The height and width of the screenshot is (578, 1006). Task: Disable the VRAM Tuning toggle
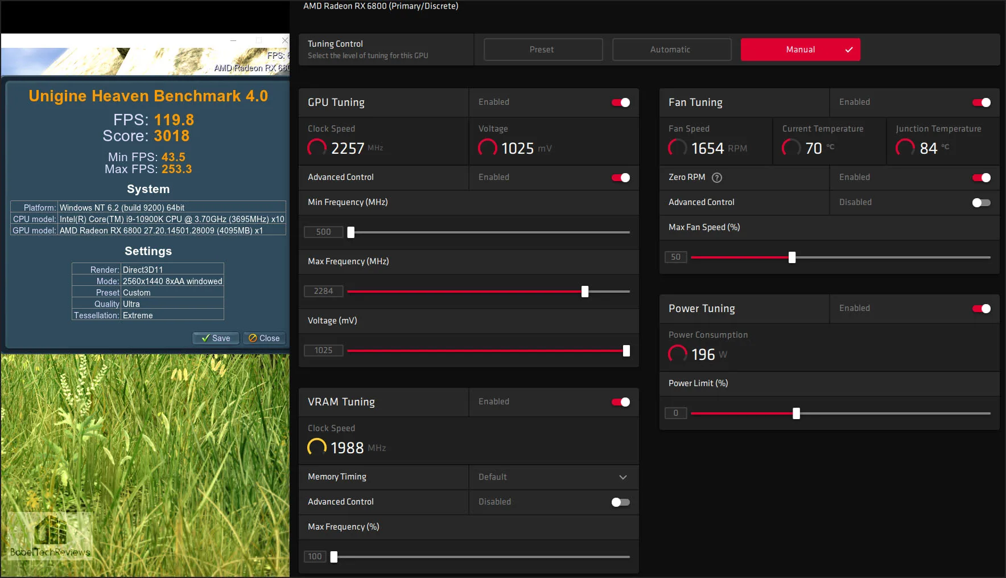[x=621, y=402]
